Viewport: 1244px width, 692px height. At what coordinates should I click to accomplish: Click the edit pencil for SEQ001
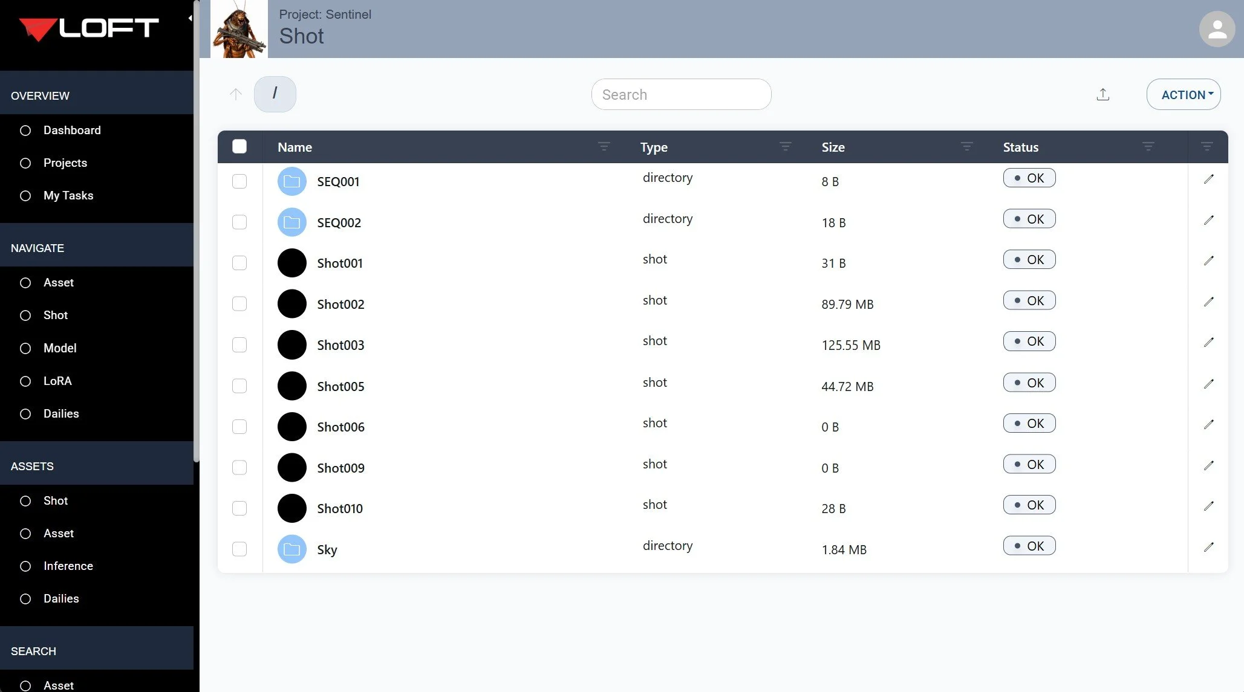coord(1208,179)
